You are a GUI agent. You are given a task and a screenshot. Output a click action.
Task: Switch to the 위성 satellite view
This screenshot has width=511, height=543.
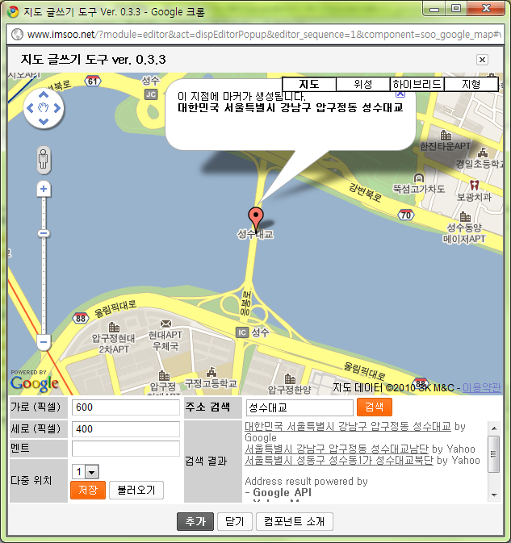click(363, 84)
